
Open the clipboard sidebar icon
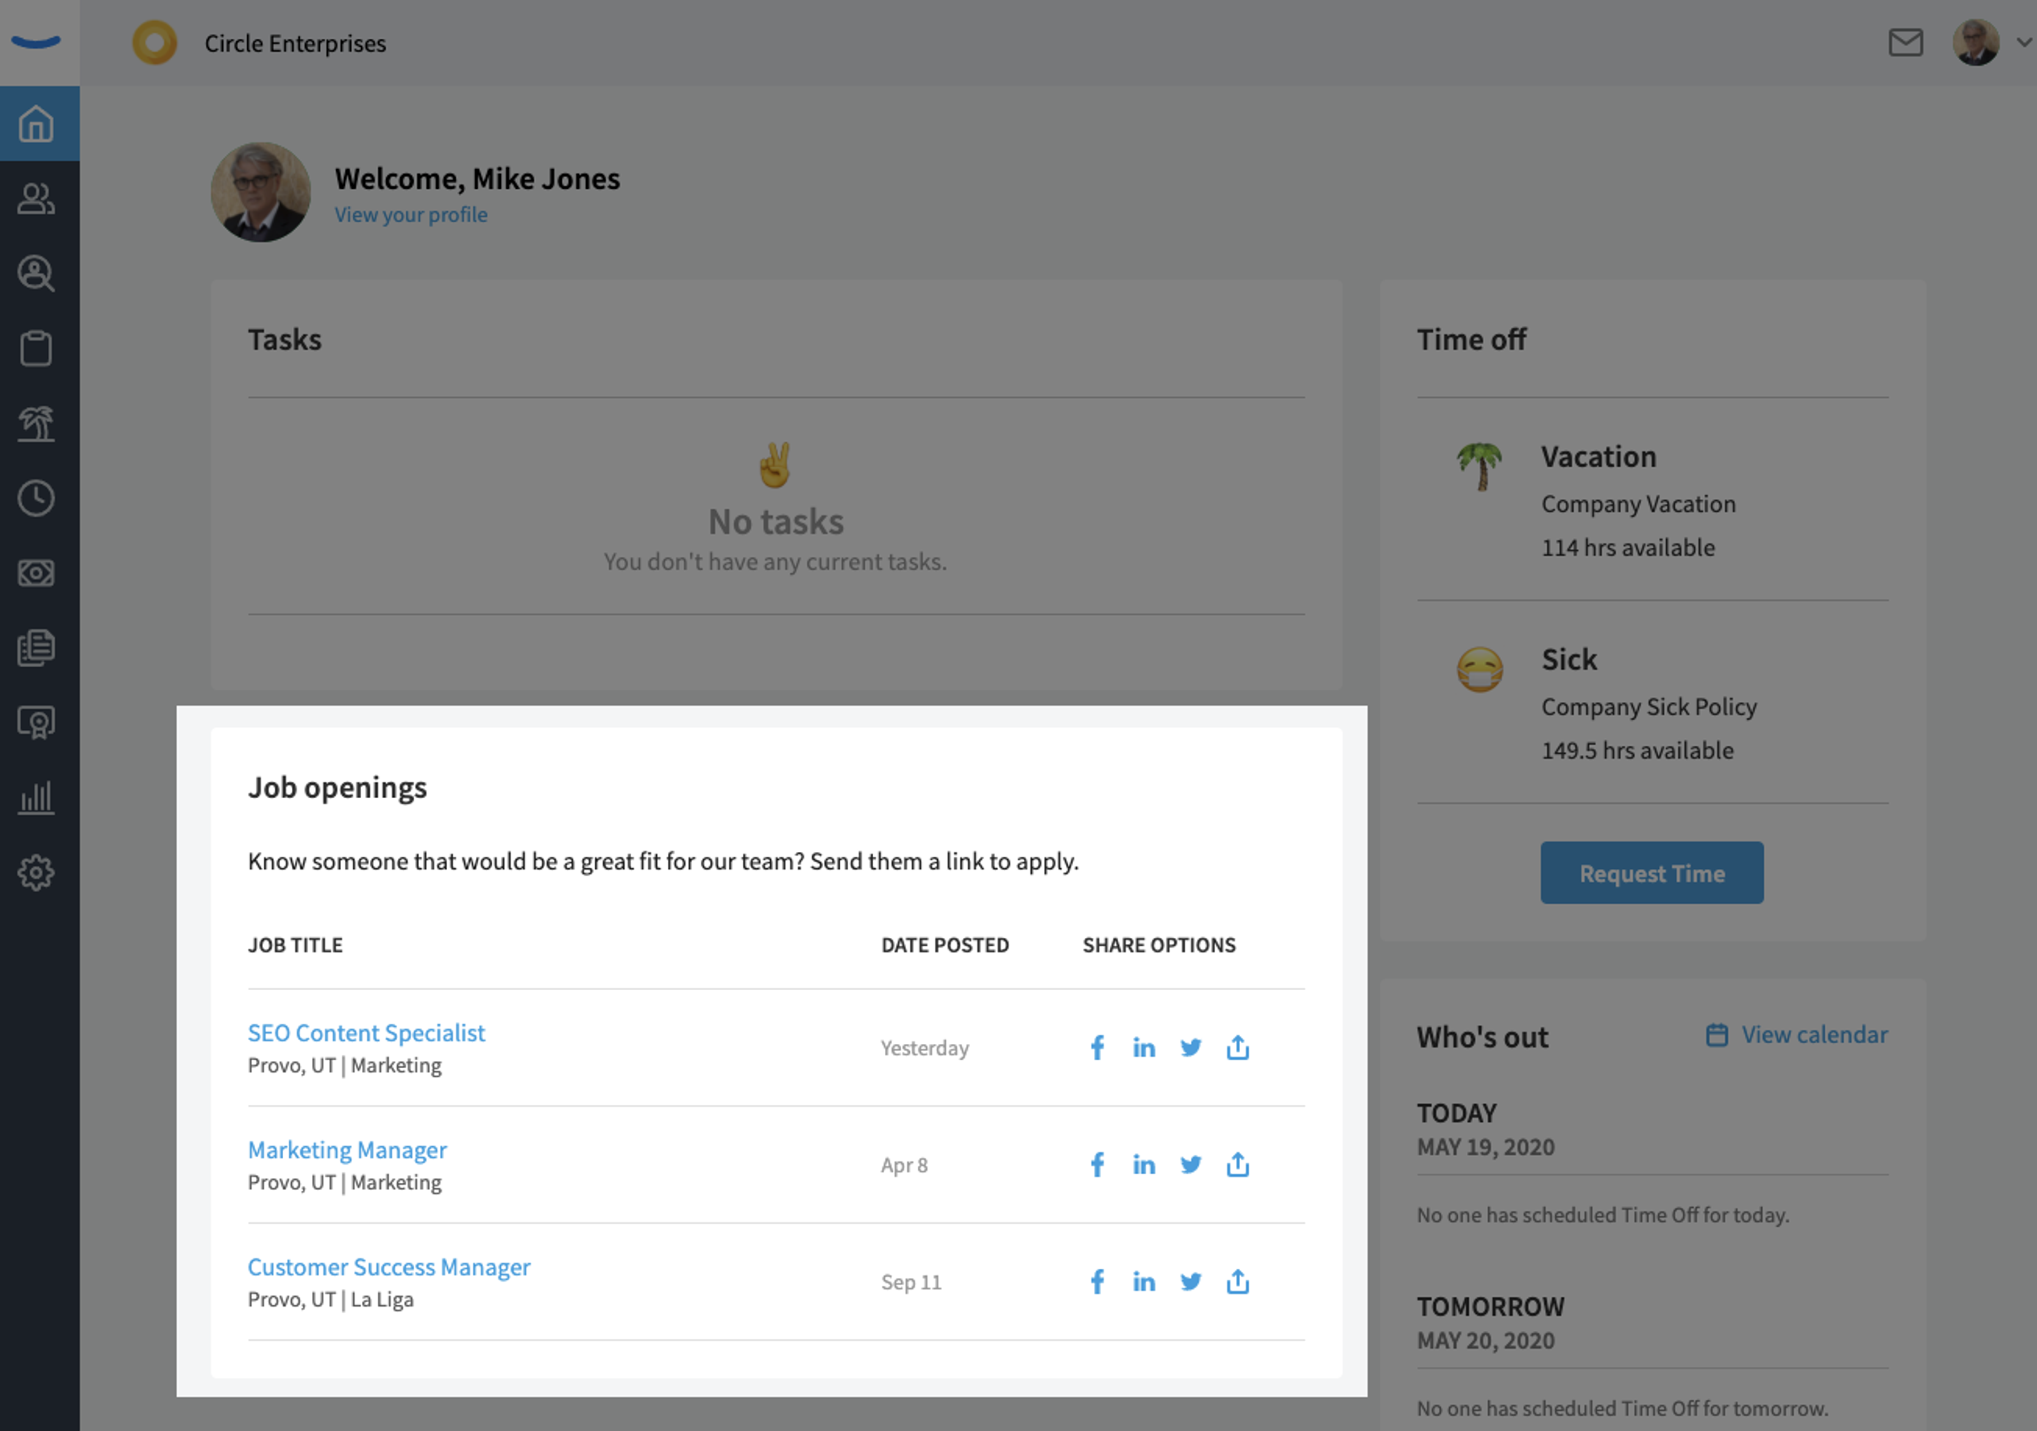pos(37,348)
